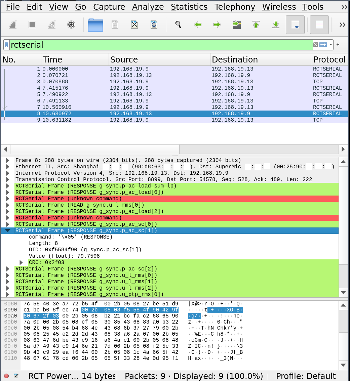Toggle auto scroll during live capture

tap(295, 25)
